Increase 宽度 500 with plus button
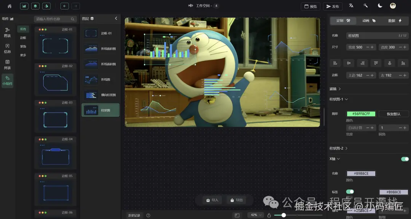 pyautogui.click(x=372, y=47)
